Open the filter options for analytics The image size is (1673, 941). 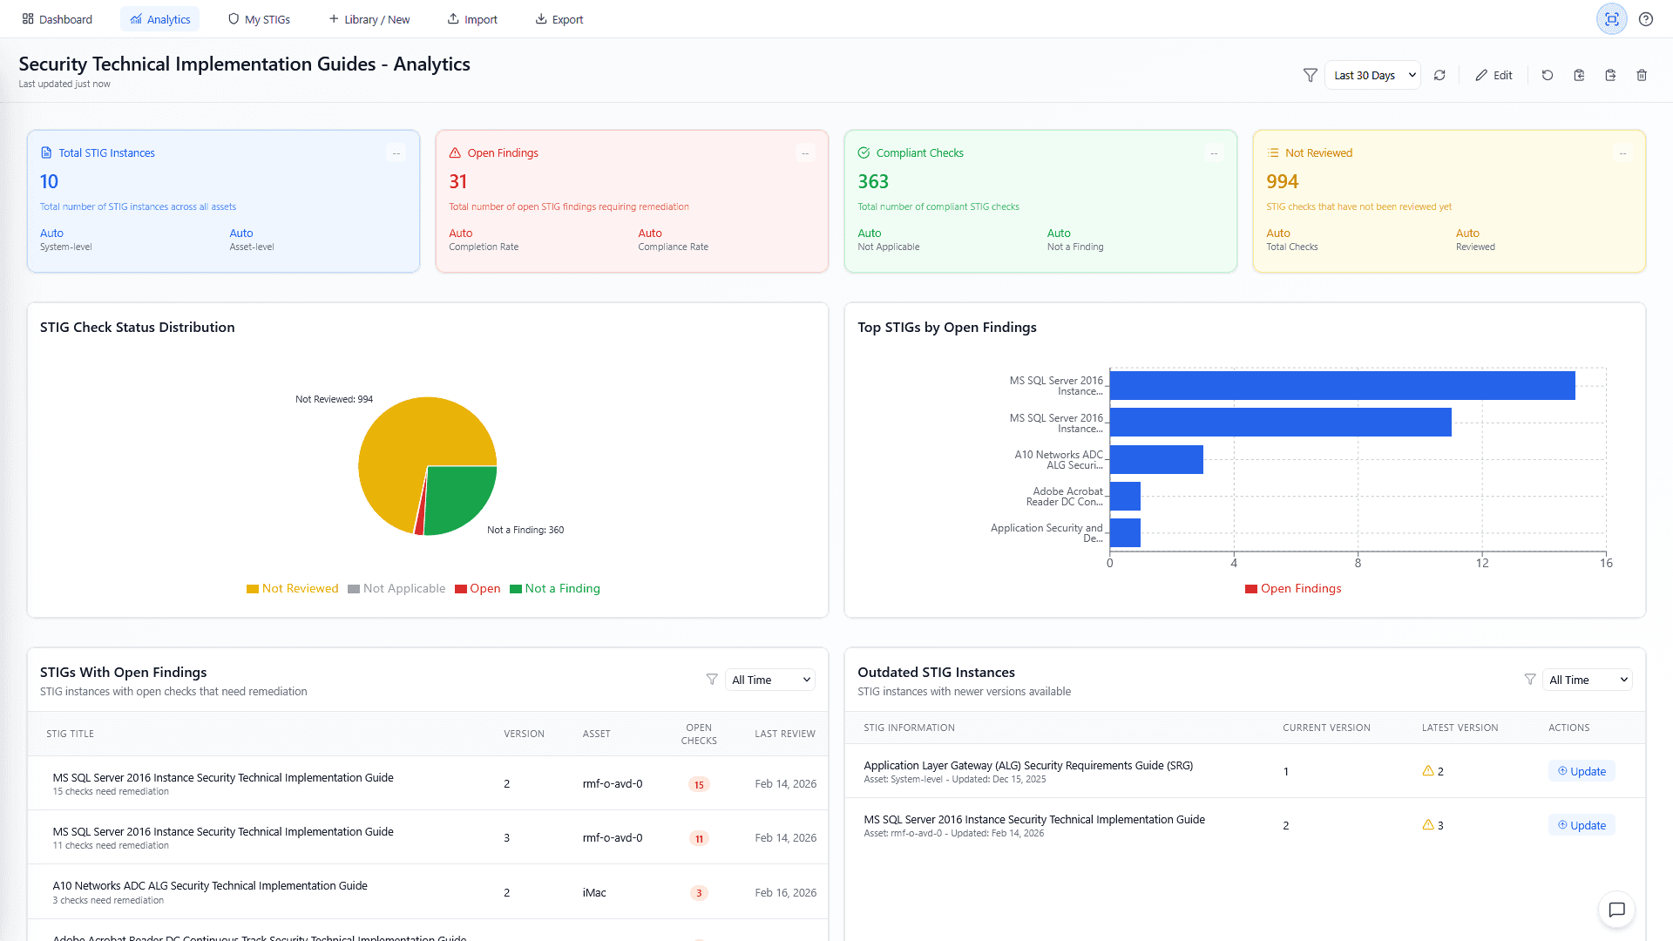(x=1311, y=75)
